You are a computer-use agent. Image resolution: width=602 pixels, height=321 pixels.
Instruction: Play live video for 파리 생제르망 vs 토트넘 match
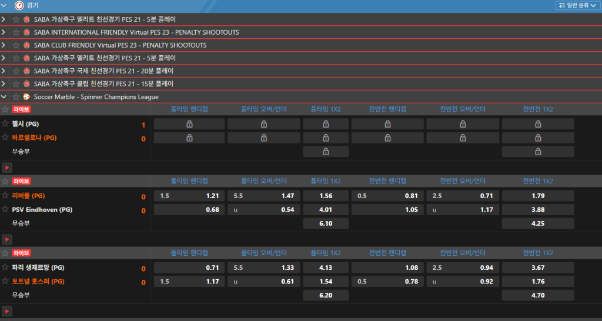(7, 311)
